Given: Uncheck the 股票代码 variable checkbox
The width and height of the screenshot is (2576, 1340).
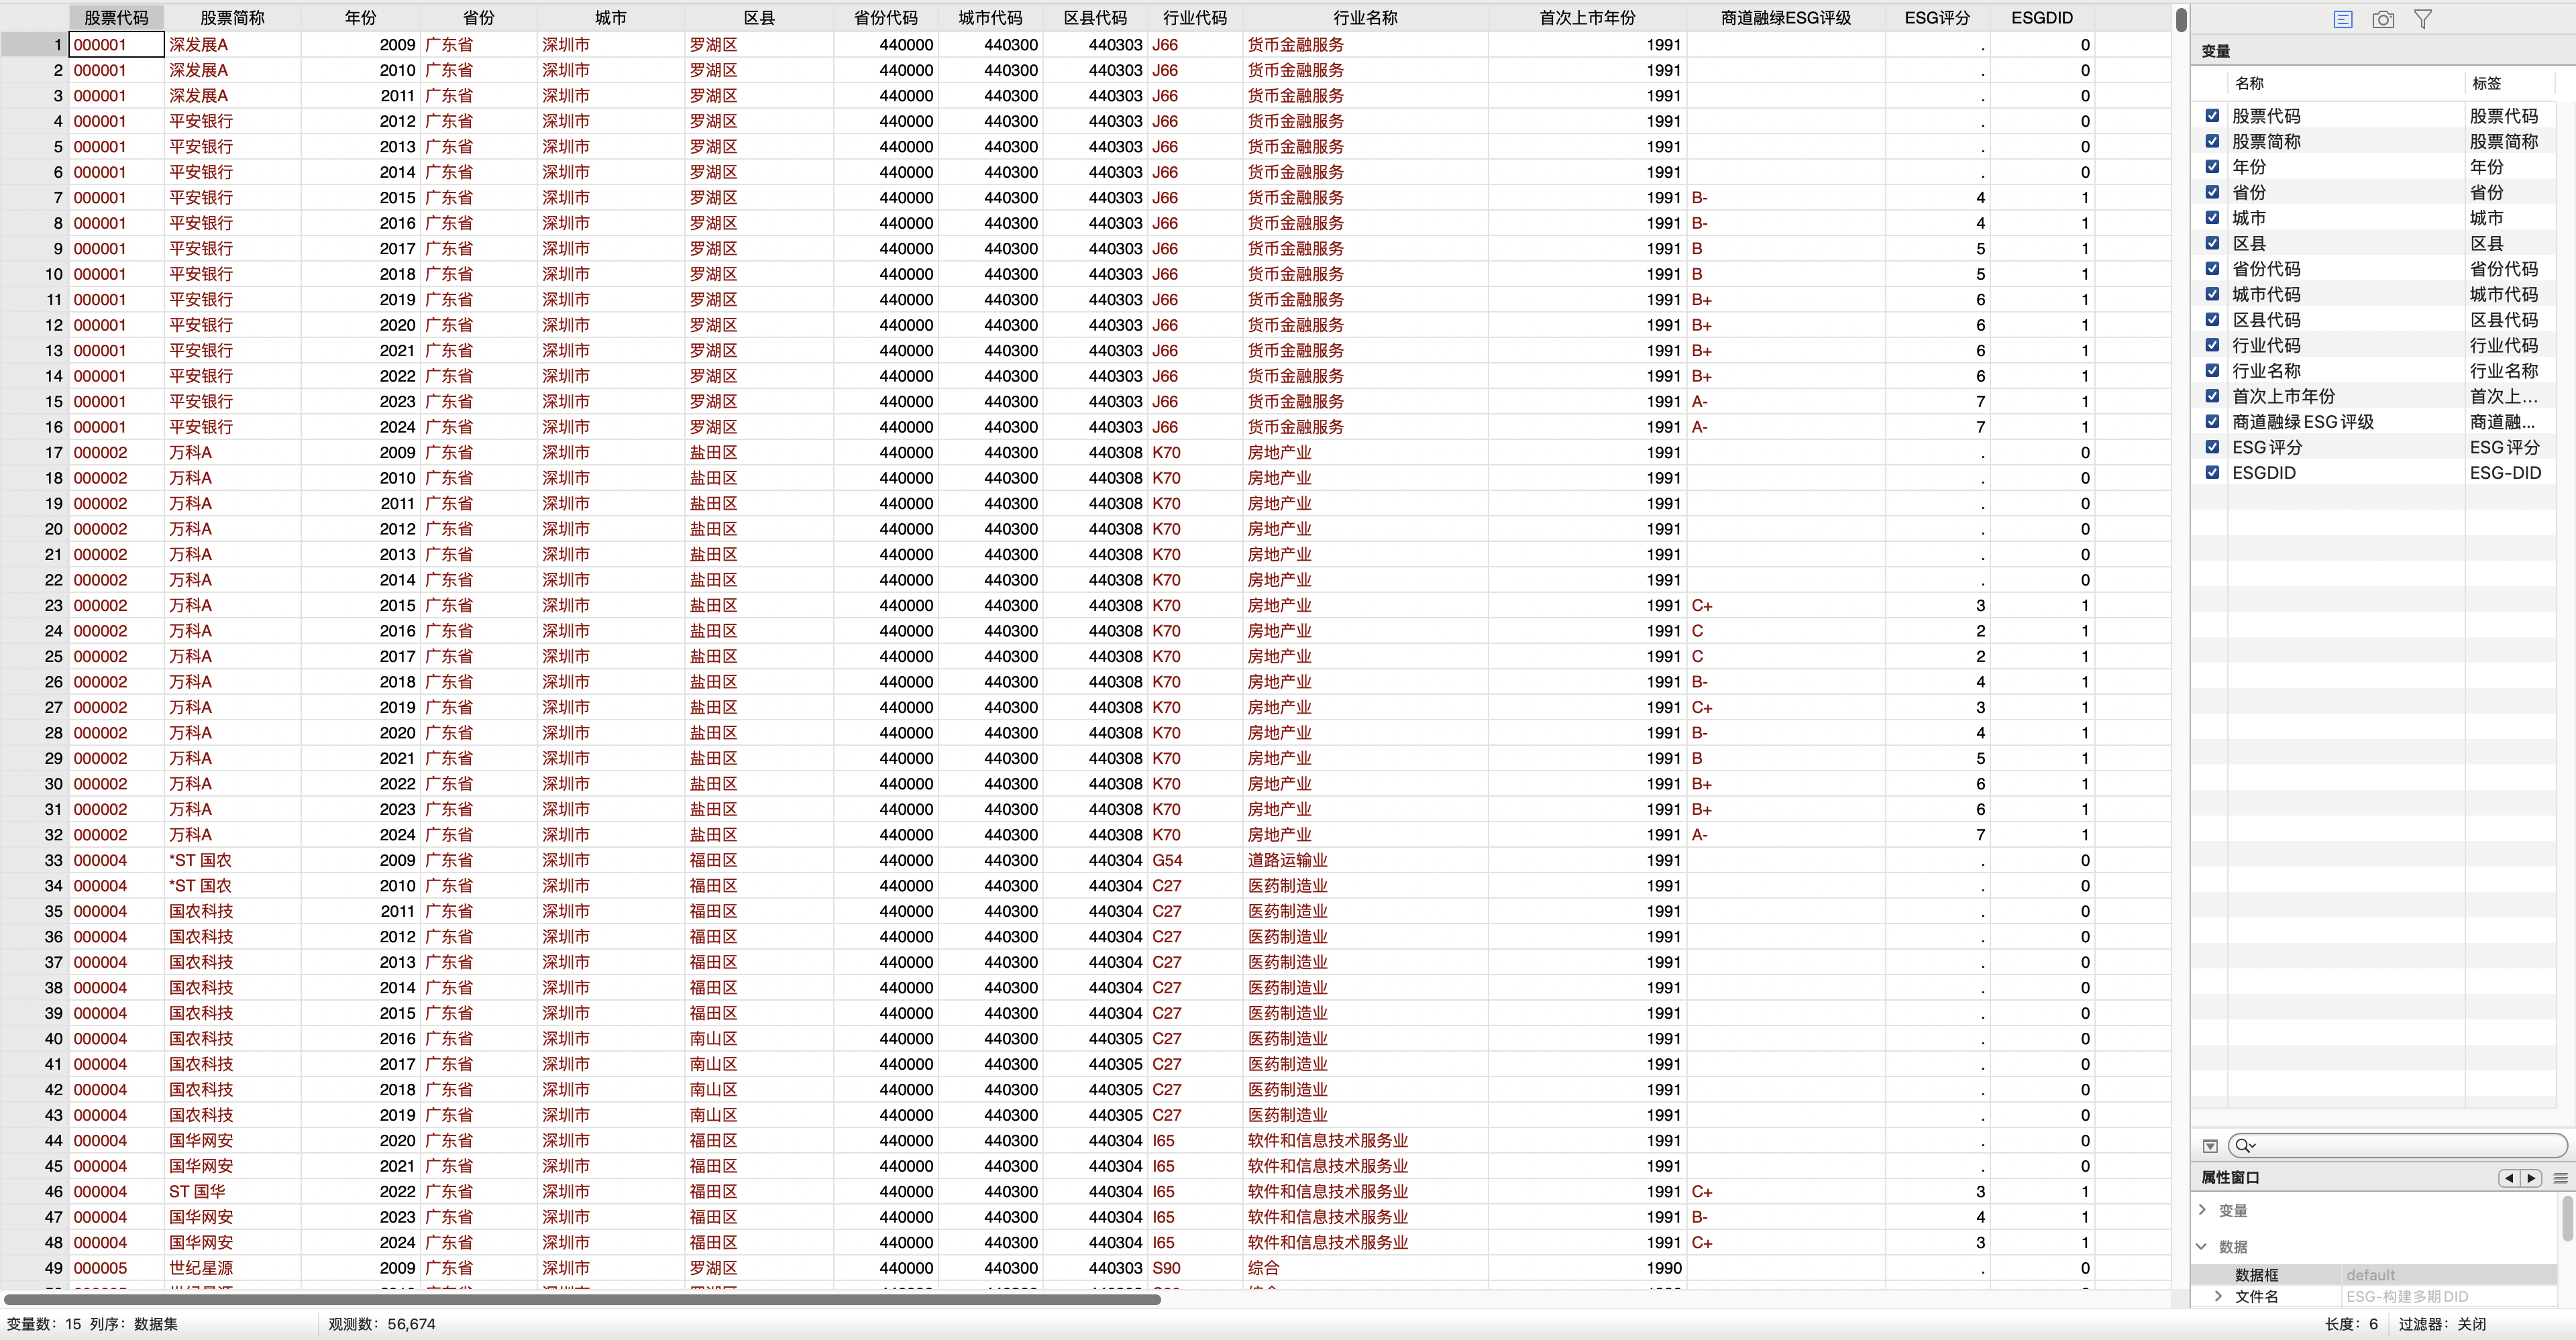Looking at the screenshot, I should point(2212,116).
